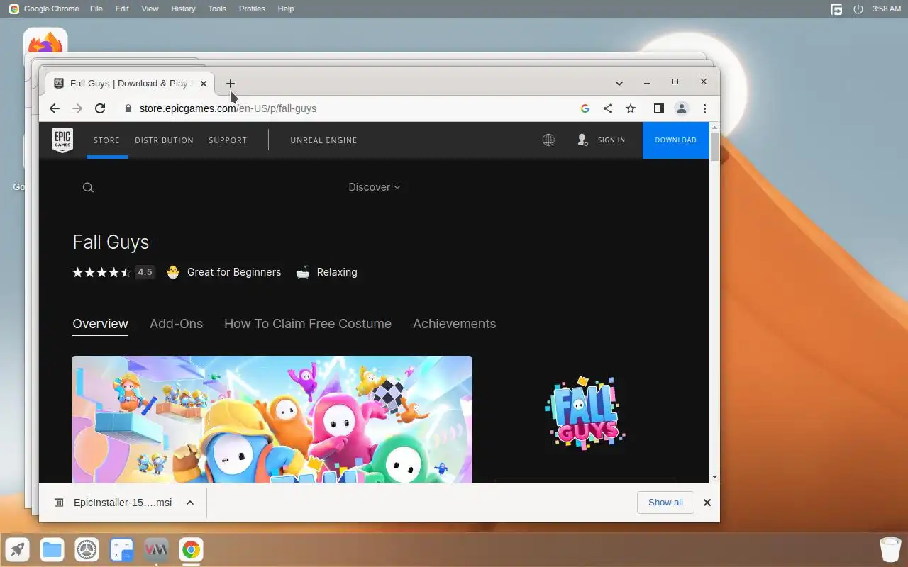Toggle the Chrome side panel icon

coord(659,108)
